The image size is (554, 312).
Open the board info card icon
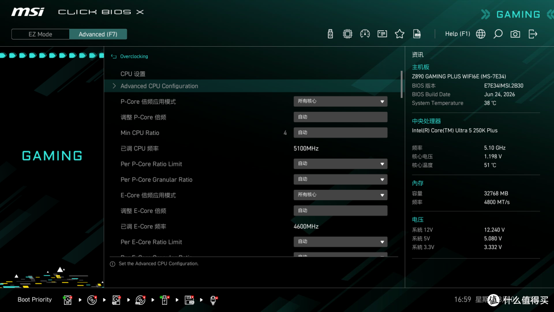point(382,34)
